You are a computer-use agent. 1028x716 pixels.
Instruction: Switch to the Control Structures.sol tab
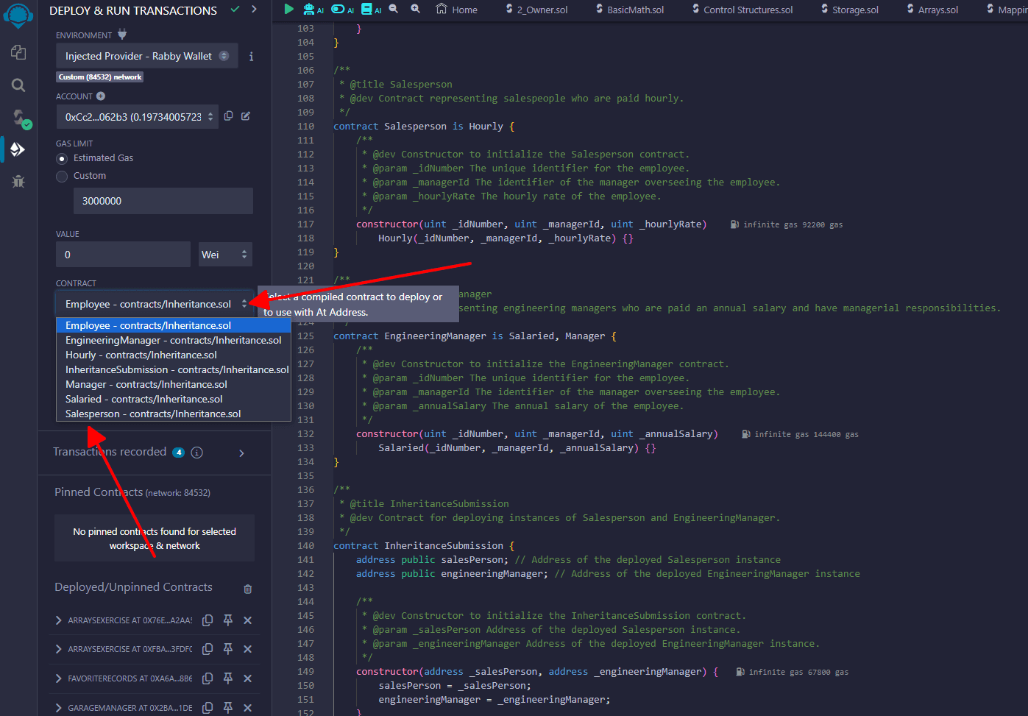[742, 10]
